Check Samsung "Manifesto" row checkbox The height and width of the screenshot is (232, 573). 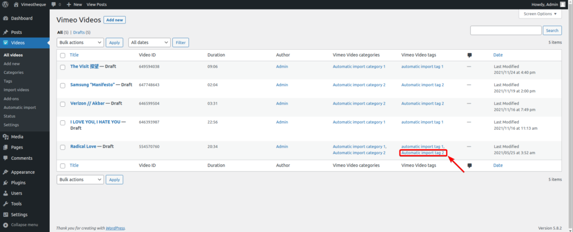(63, 85)
